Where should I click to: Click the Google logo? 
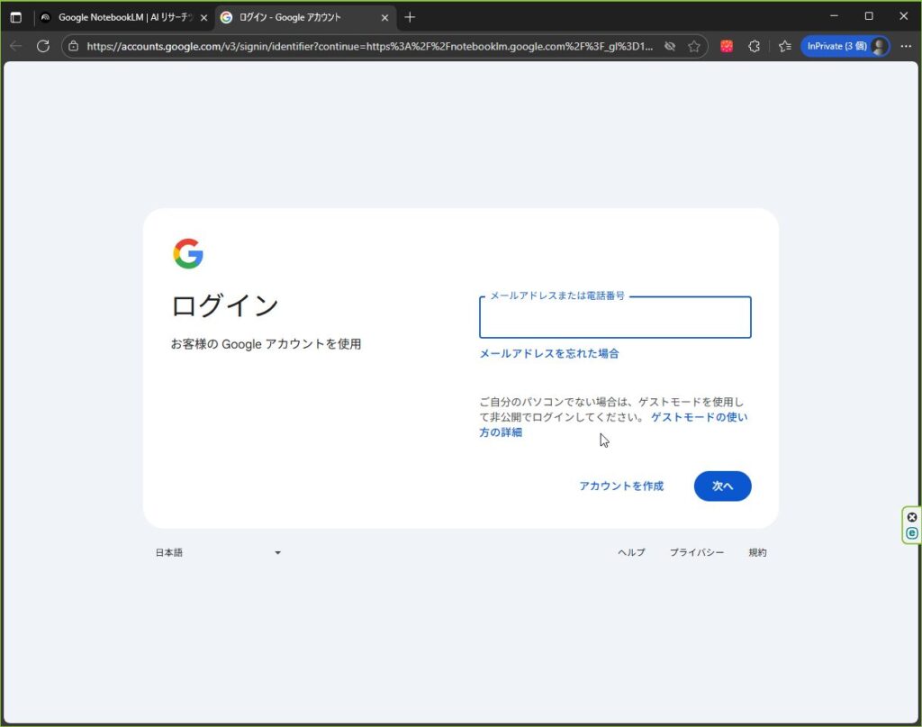coord(188,253)
